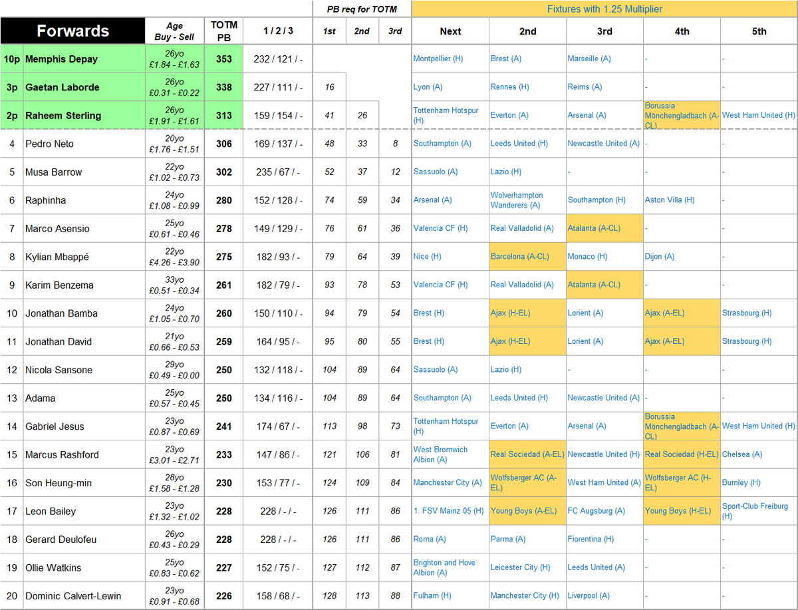
Task: Select the PB req for TOTM header
Action: (362, 9)
